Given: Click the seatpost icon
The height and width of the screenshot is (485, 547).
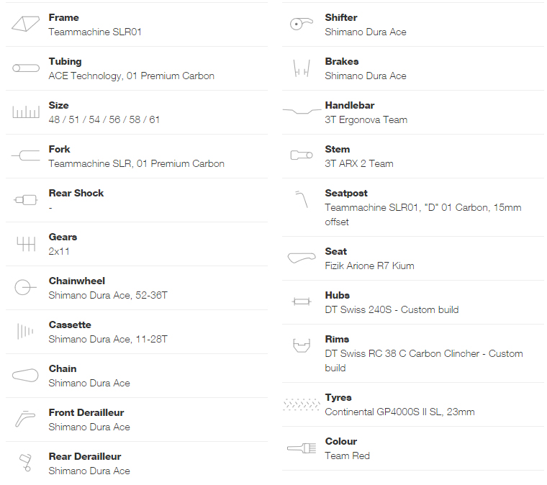Looking at the screenshot, I should click(302, 199).
